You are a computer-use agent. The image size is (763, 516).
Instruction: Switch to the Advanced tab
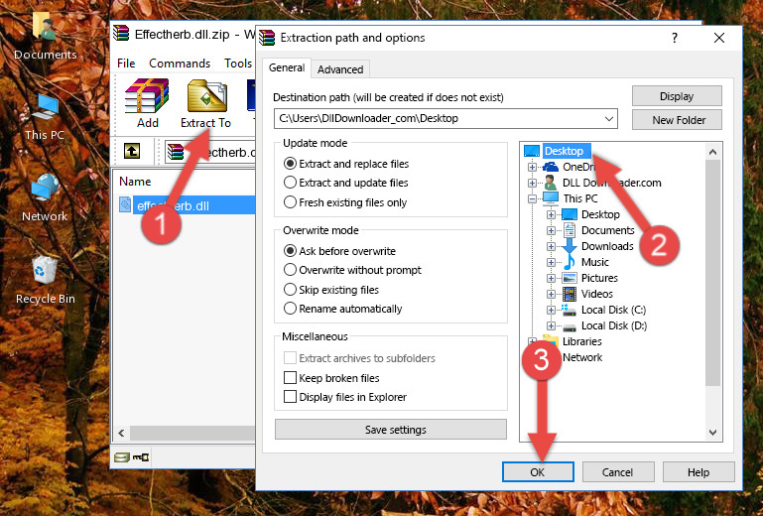(340, 69)
